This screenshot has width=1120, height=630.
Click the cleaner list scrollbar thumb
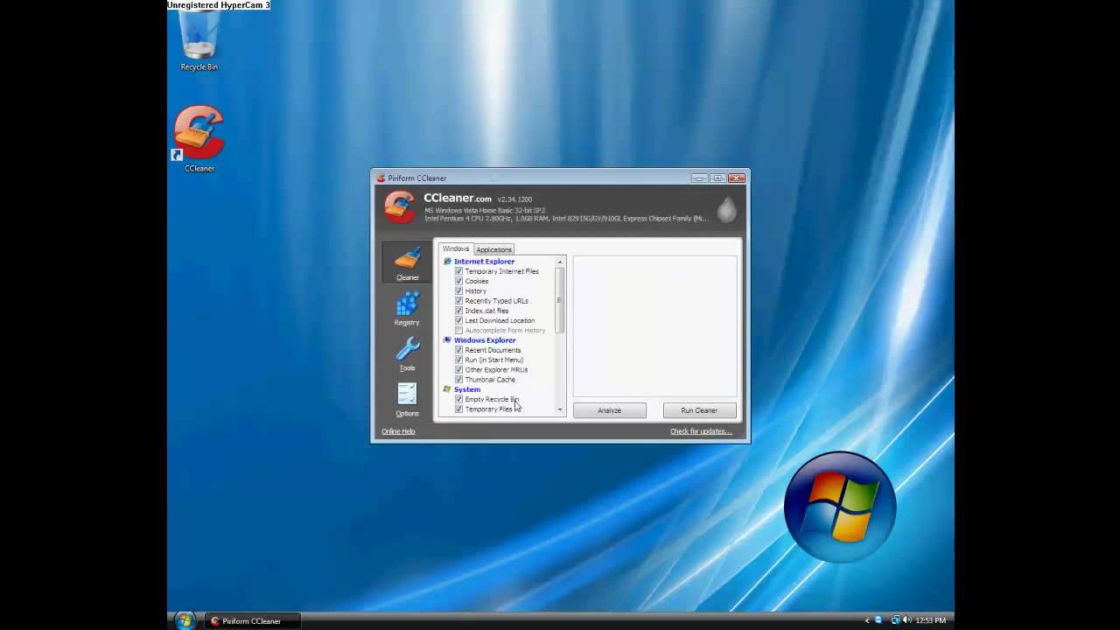pos(560,300)
